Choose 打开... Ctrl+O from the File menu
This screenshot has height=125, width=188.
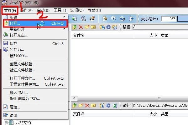[x=35, y=23]
